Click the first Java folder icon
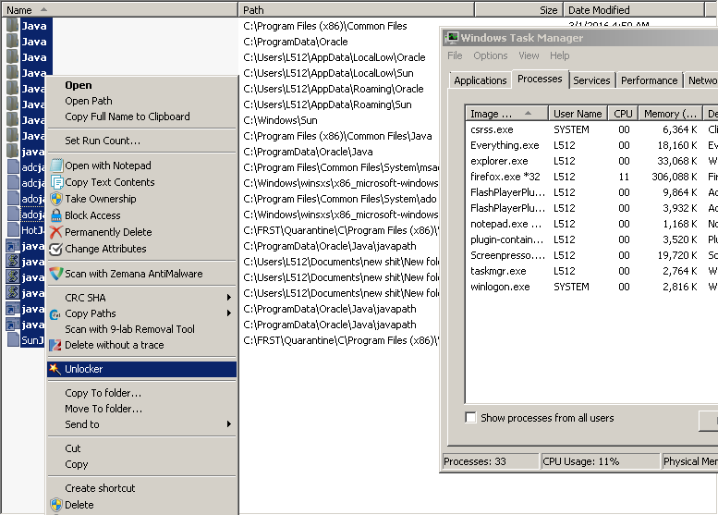Viewport: 718px width, 515px height. [13, 26]
